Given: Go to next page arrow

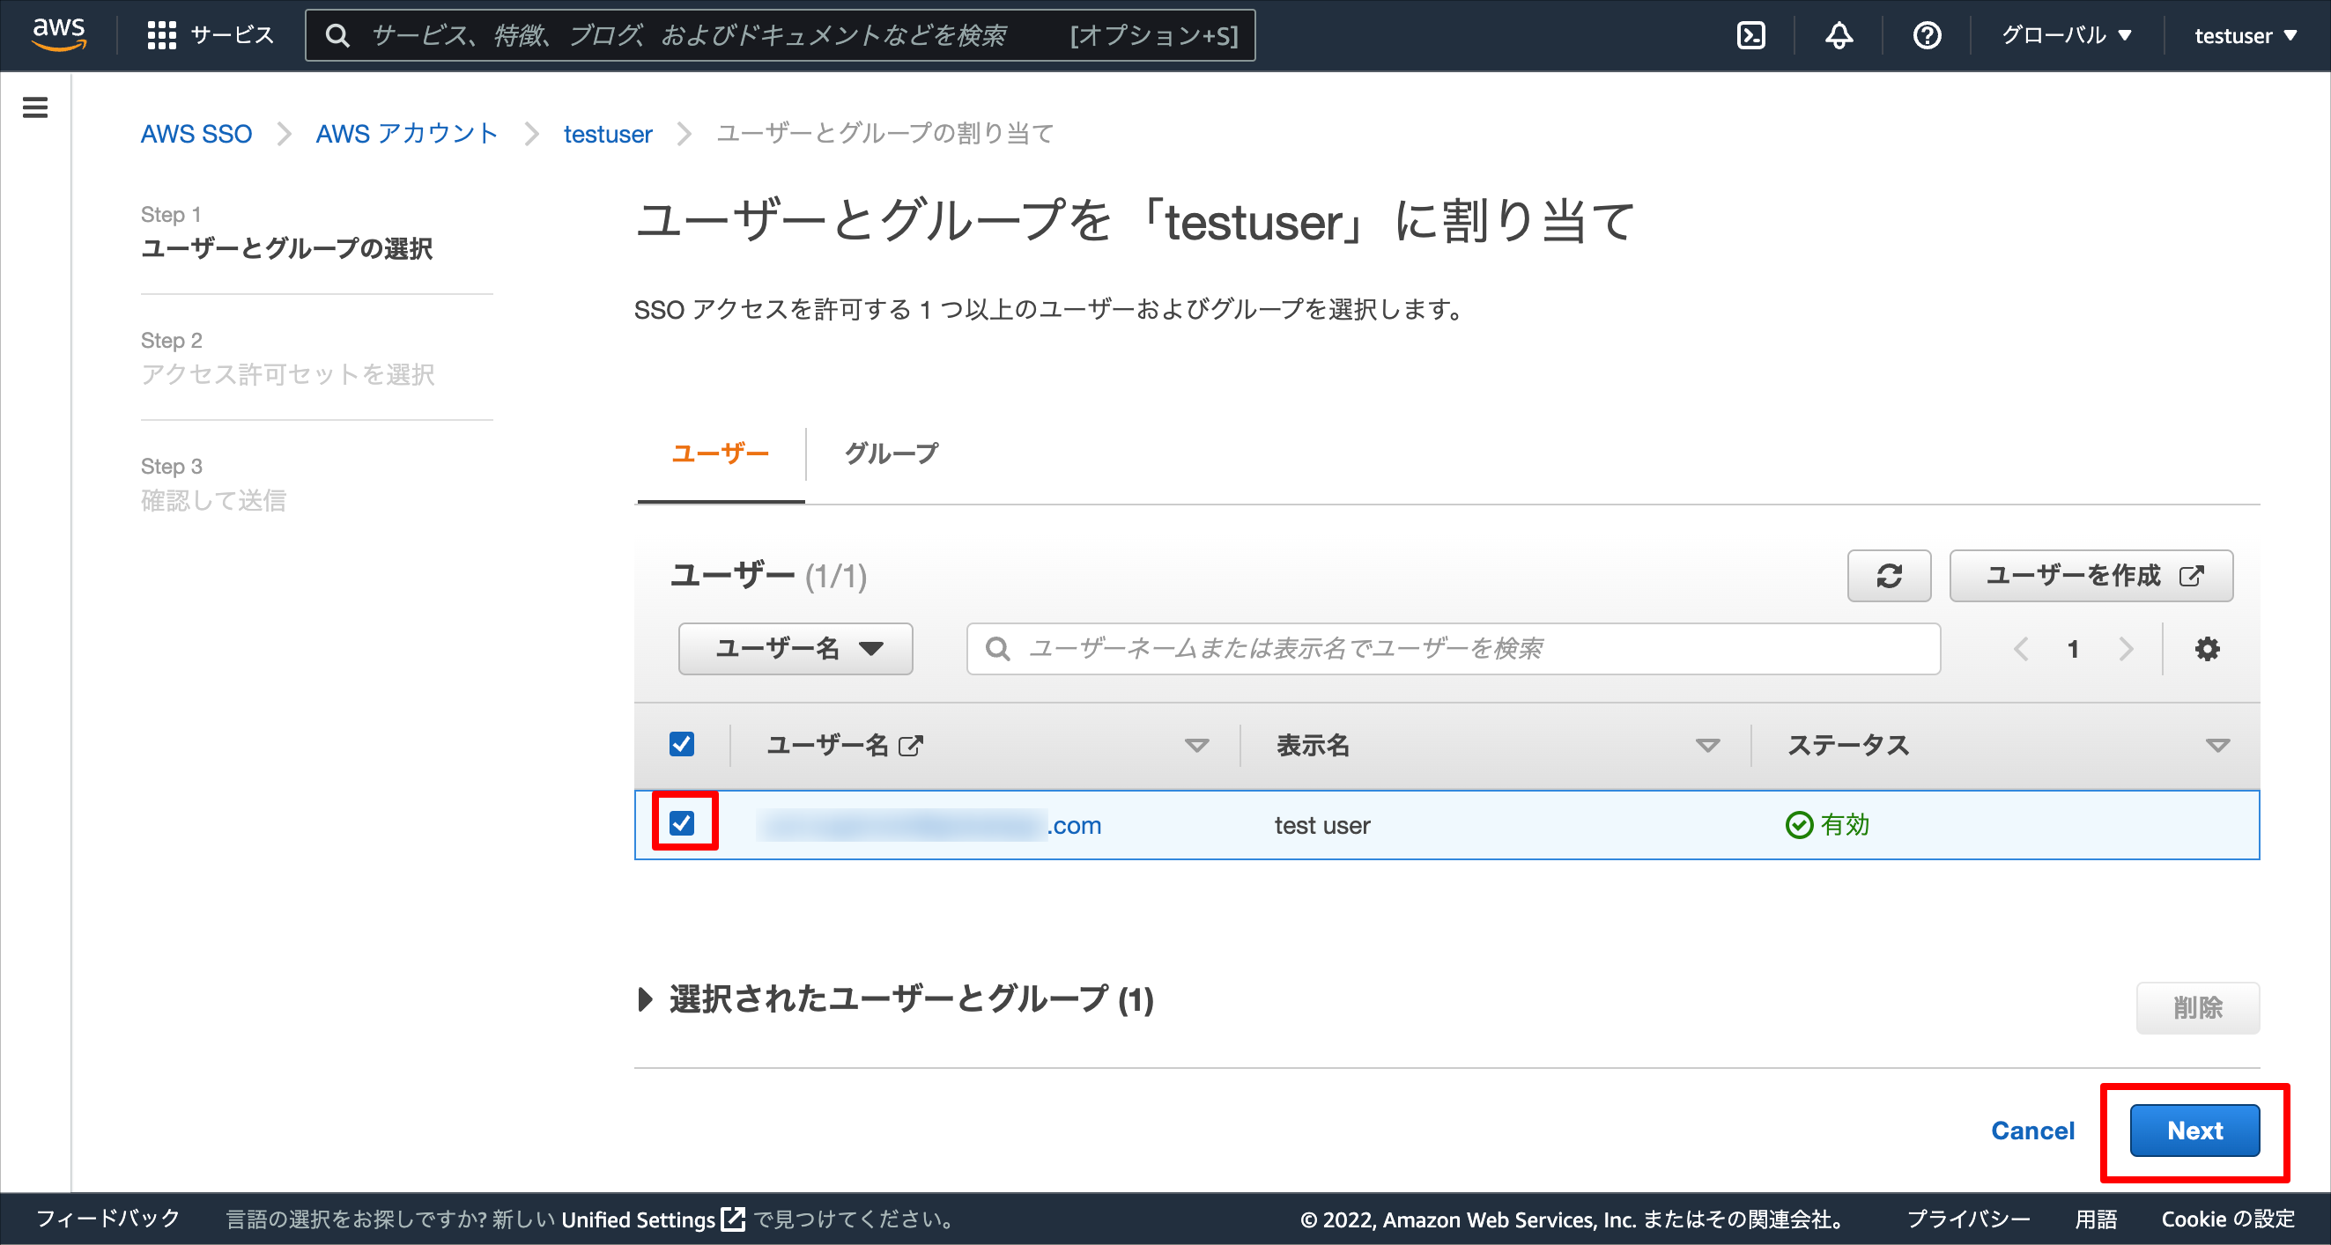Looking at the screenshot, I should click(2126, 648).
